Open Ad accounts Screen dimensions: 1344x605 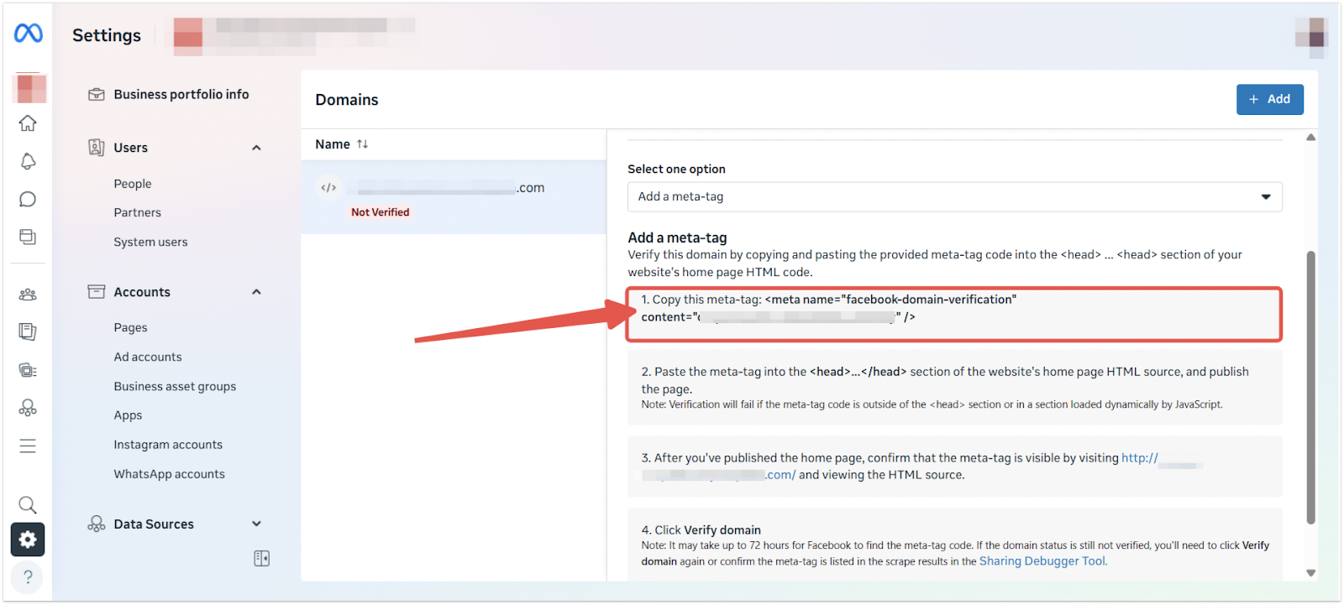coord(148,357)
